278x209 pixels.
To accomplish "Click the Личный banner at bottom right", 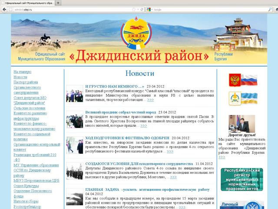I will coord(242,205).
